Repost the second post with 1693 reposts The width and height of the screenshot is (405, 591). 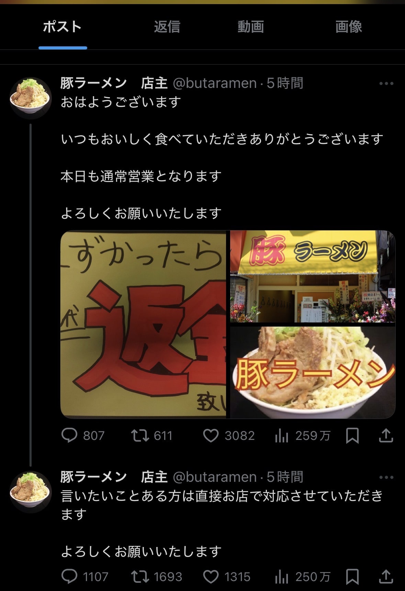(x=157, y=577)
